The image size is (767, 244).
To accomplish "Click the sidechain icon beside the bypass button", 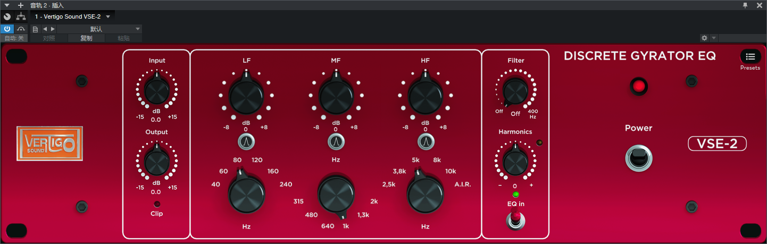I will pyautogui.click(x=21, y=29).
